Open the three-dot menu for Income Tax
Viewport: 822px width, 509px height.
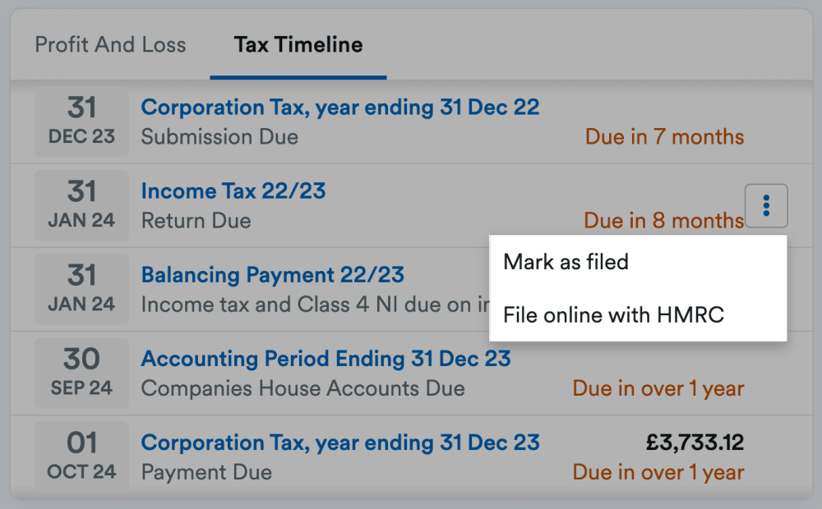(766, 206)
